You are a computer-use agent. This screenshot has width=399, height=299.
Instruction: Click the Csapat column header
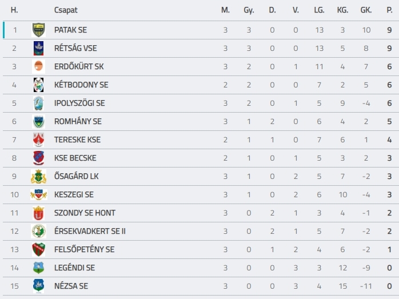(66, 10)
